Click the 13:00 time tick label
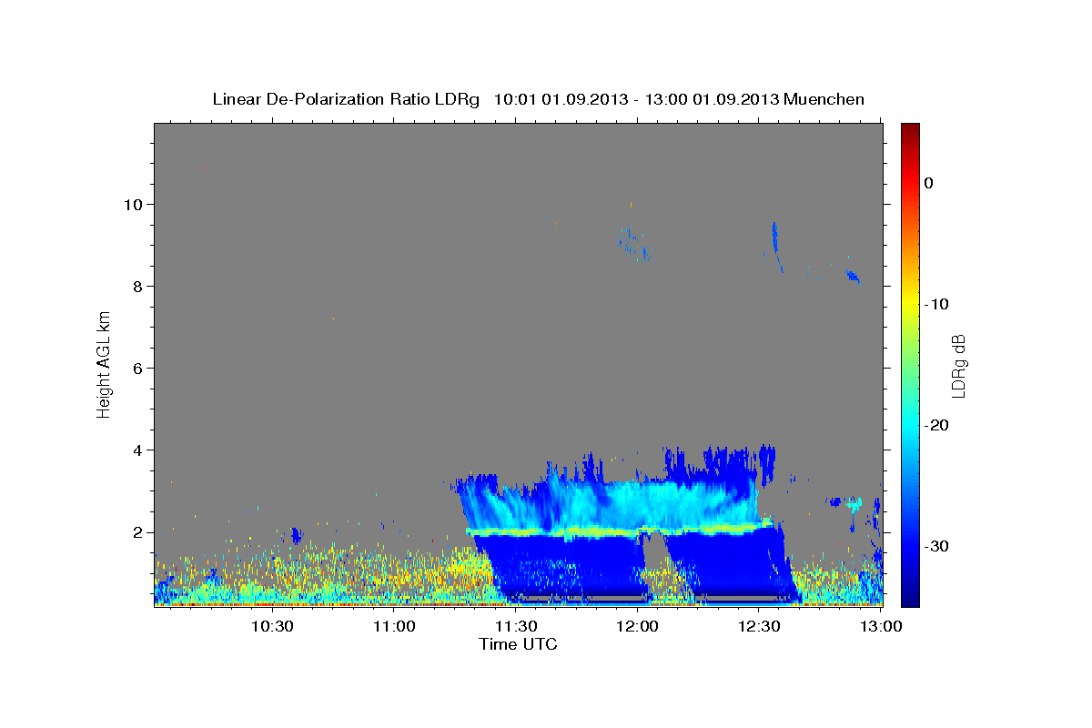 pyautogui.click(x=882, y=627)
